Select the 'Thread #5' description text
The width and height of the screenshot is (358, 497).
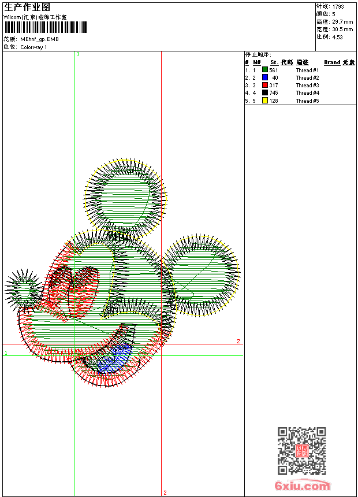(307, 101)
